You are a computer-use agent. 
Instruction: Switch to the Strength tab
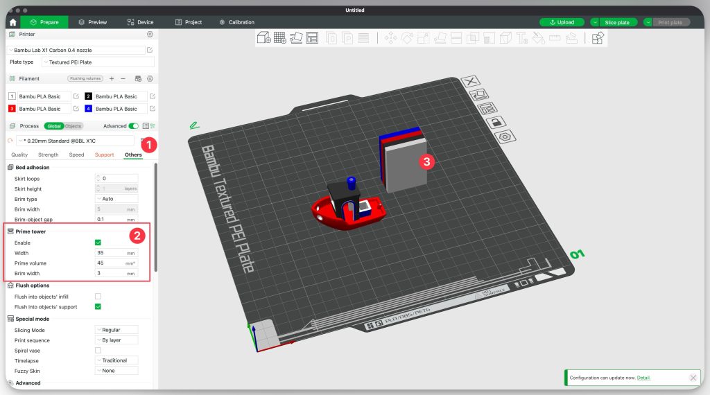pos(48,155)
